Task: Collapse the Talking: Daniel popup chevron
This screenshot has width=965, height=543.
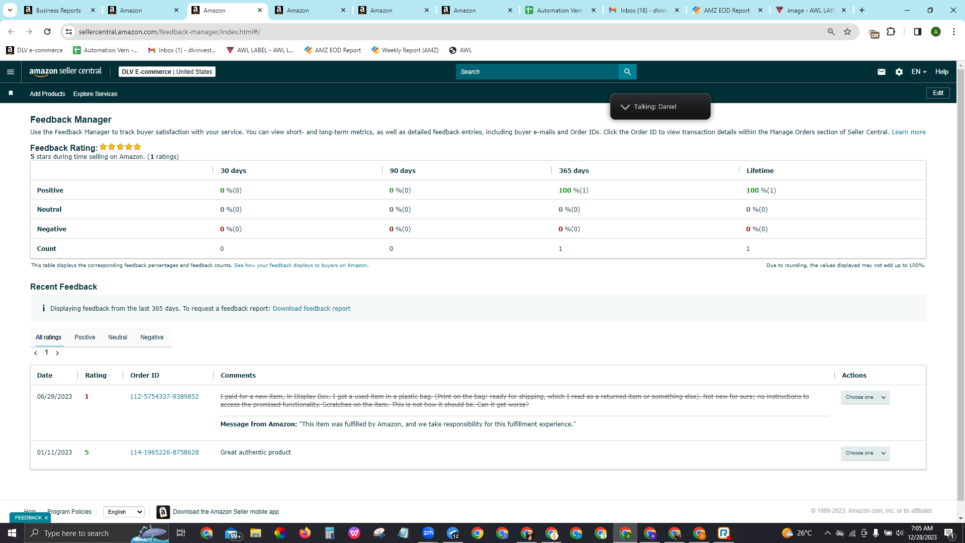Action: [x=625, y=107]
